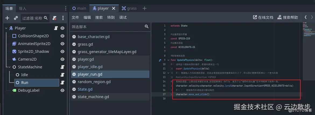Viewport: 315px width, 115px height.
Task: Hide the Sprite2D_Shadow node
Action: pyautogui.click(x=62, y=51)
